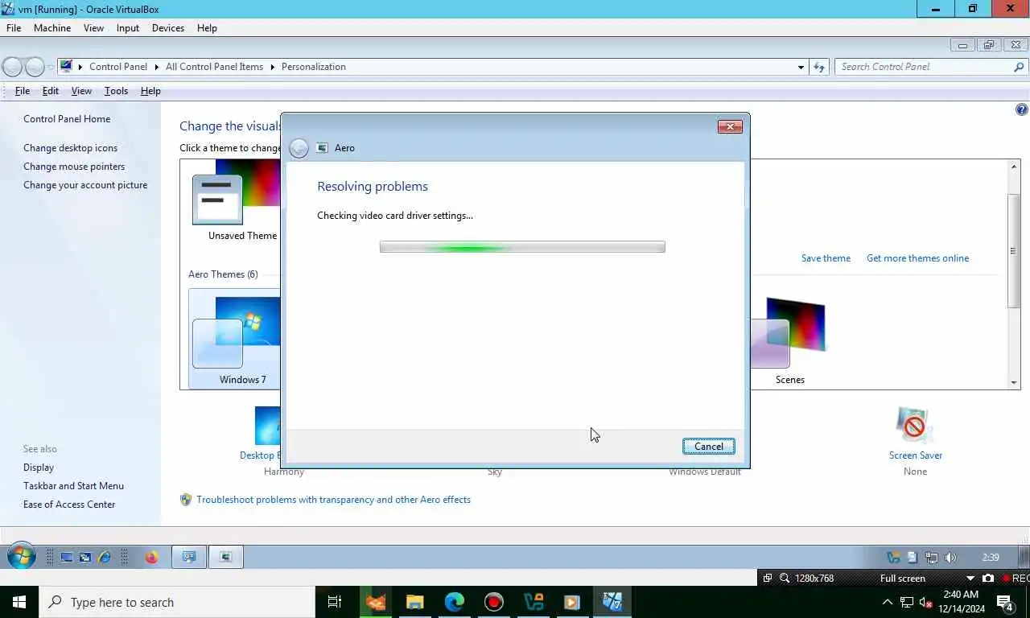
Task: Expand the Control Panel breadcrumb arrow
Action: (156, 67)
